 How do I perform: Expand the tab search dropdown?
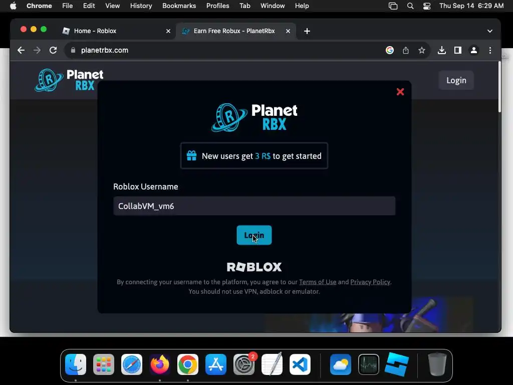coord(490,31)
